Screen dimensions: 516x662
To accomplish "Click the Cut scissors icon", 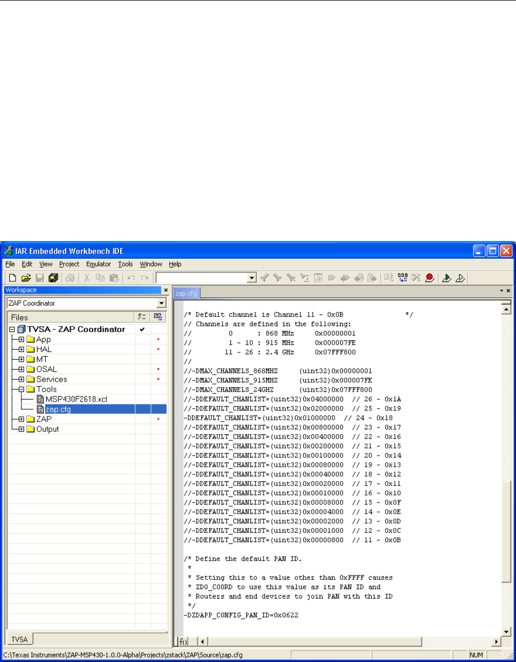I will pos(87,278).
